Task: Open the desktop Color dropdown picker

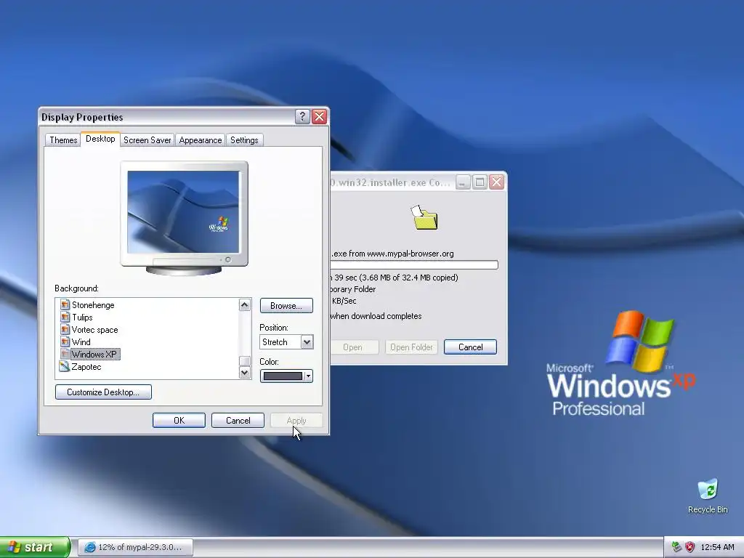Action: tap(286, 376)
